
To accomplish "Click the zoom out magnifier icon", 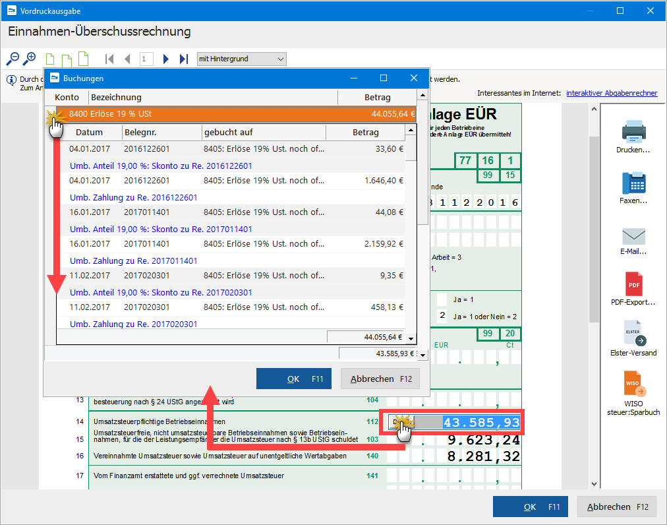I will (x=13, y=59).
